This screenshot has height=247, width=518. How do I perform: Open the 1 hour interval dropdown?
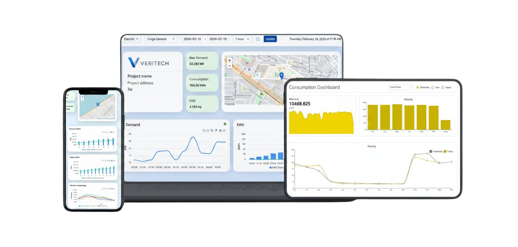pos(242,39)
